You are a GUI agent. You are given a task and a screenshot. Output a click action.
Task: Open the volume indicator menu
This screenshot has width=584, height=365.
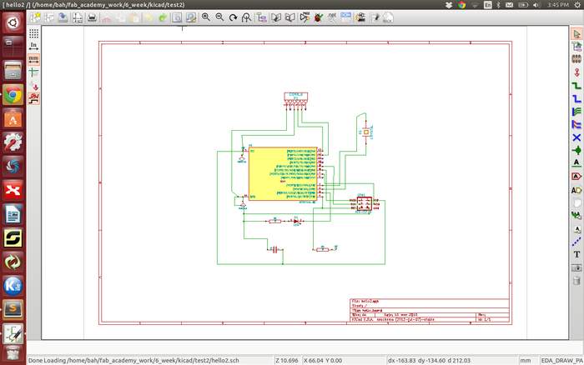536,5
